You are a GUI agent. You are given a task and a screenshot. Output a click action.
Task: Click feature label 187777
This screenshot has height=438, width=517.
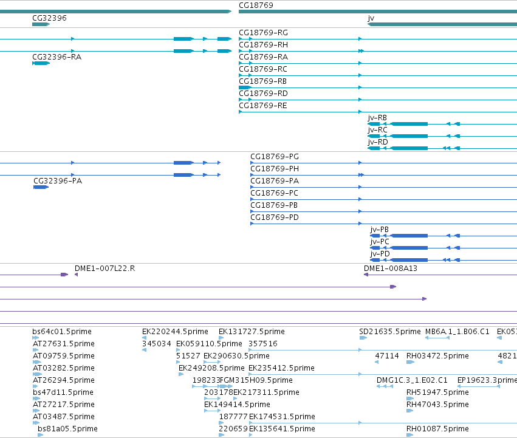pyautogui.click(x=233, y=417)
